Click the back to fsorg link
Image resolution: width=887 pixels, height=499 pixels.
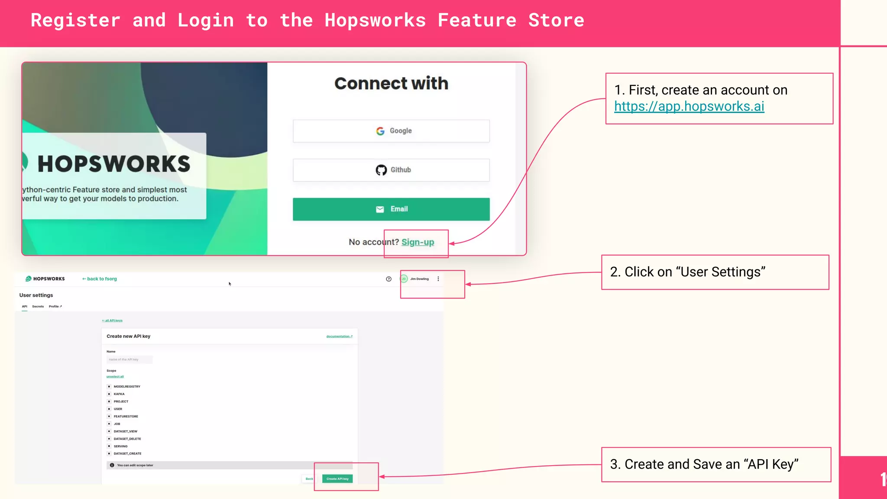pyautogui.click(x=100, y=279)
